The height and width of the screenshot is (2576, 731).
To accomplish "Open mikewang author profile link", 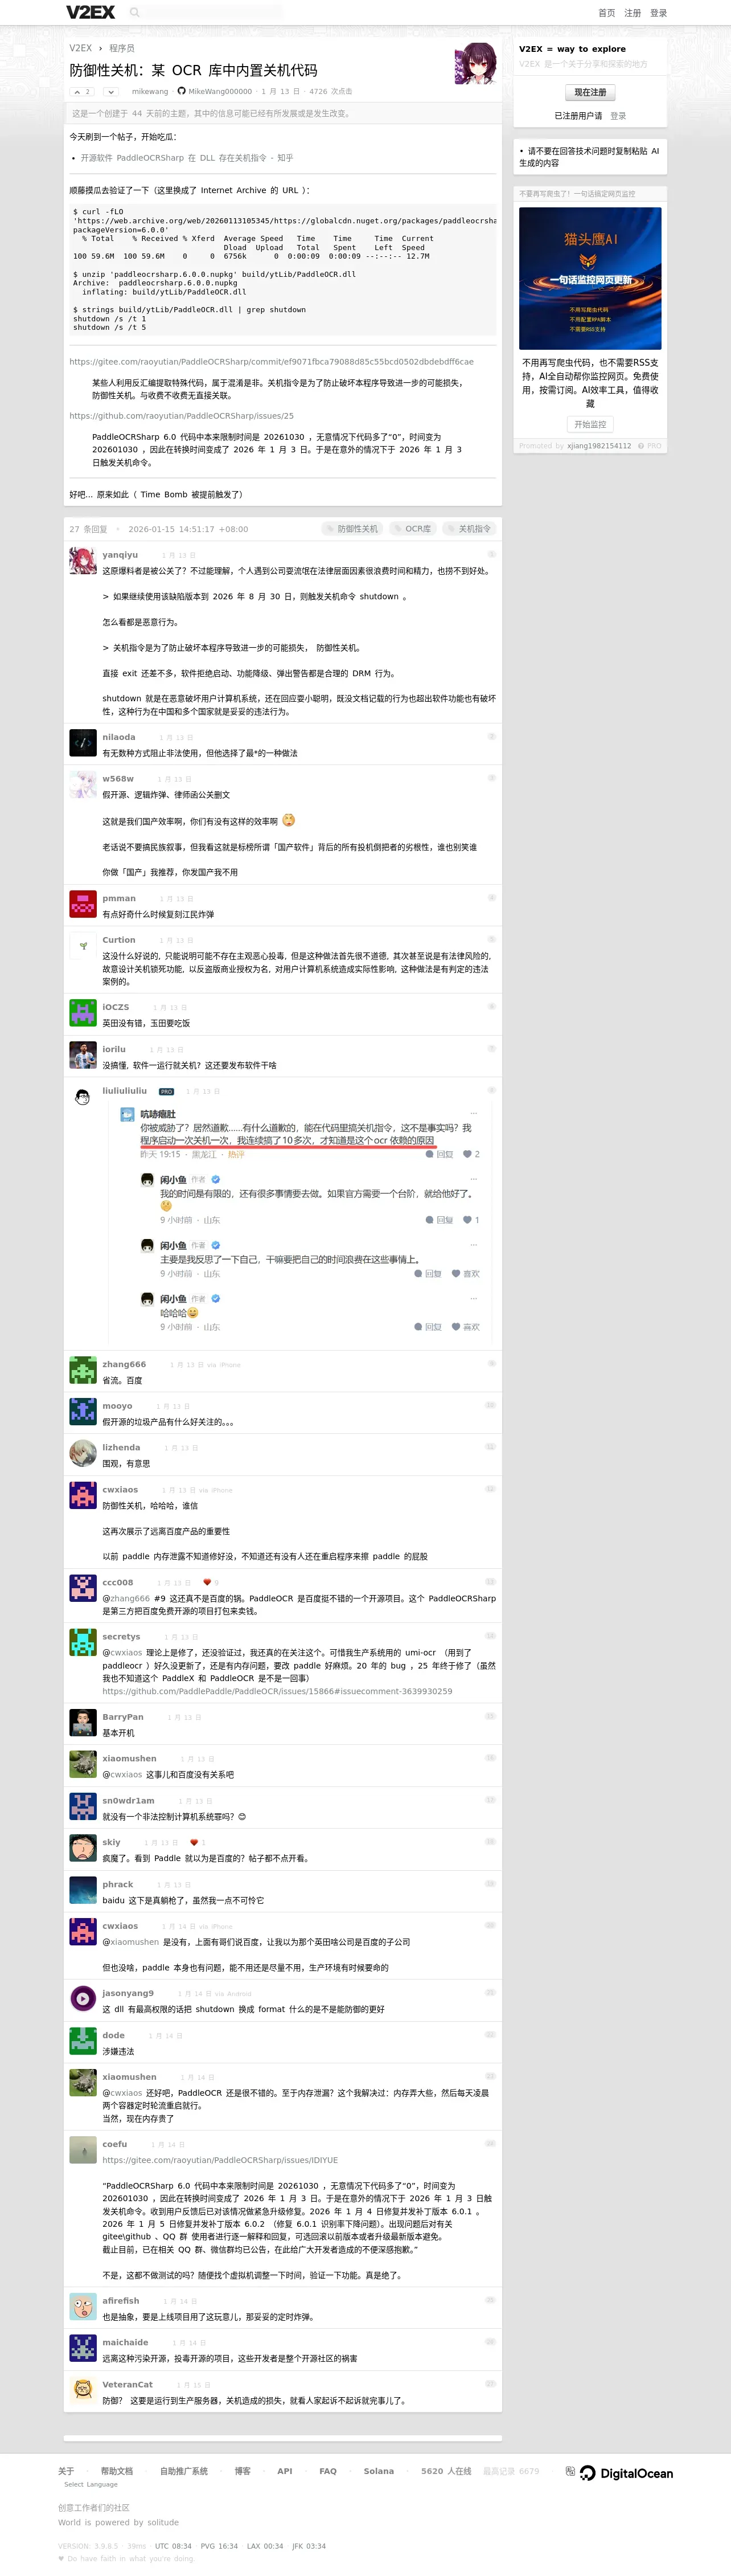I will pyautogui.click(x=150, y=91).
